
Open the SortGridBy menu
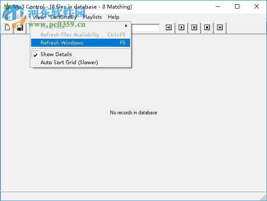(x=63, y=17)
